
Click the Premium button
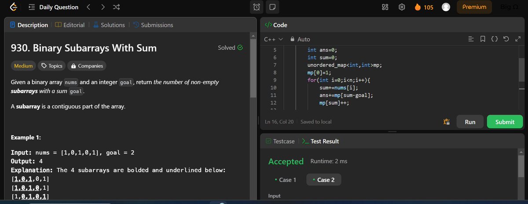474,7
